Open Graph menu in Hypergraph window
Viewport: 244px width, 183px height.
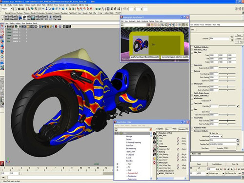[139, 21]
